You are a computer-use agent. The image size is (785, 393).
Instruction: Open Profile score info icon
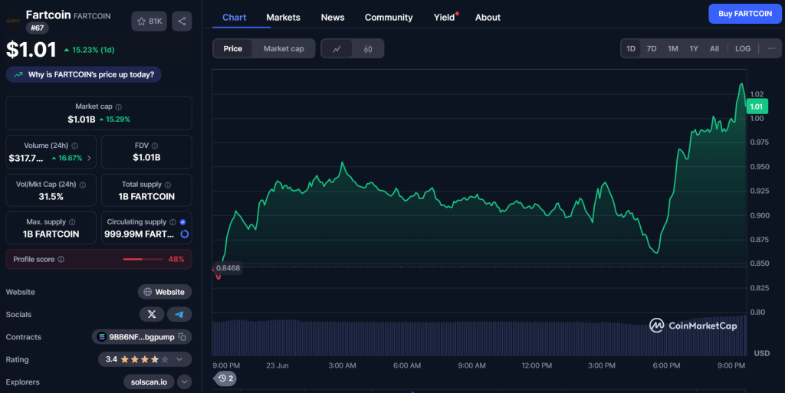(x=61, y=260)
